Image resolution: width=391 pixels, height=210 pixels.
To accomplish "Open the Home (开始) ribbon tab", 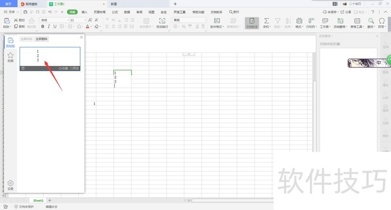I will tap(72, 12).
